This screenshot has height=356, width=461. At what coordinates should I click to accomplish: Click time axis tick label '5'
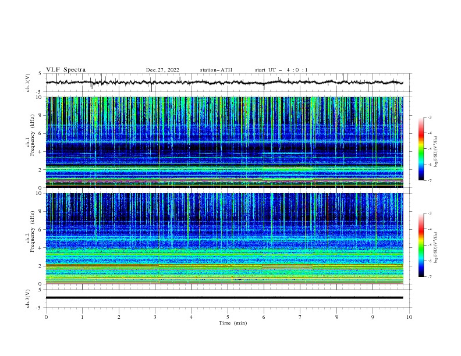[228, 317]
